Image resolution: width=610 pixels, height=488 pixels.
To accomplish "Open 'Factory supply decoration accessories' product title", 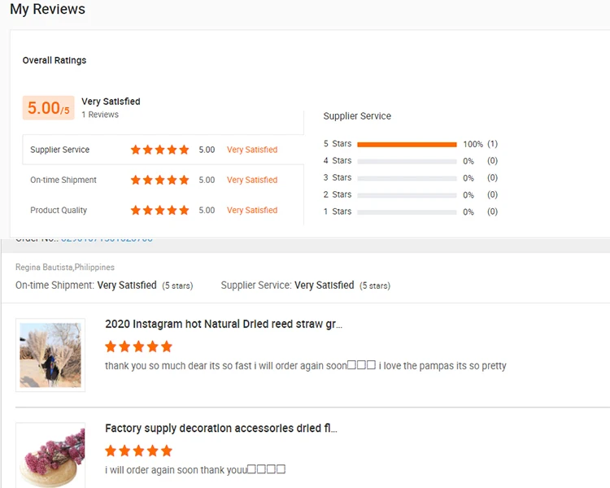I will (221, 428).
